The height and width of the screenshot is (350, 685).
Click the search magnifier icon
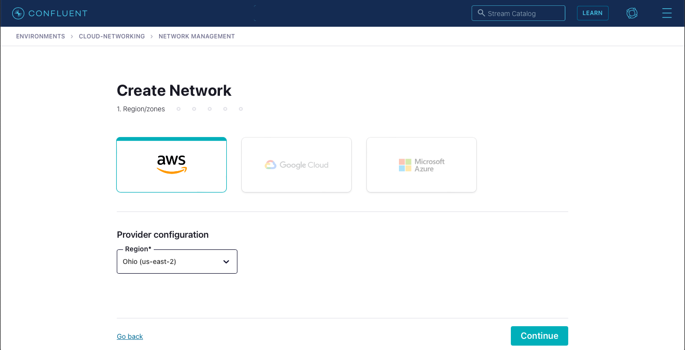tap(481, 13)
